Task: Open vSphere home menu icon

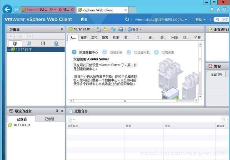Action: (84, 19)
